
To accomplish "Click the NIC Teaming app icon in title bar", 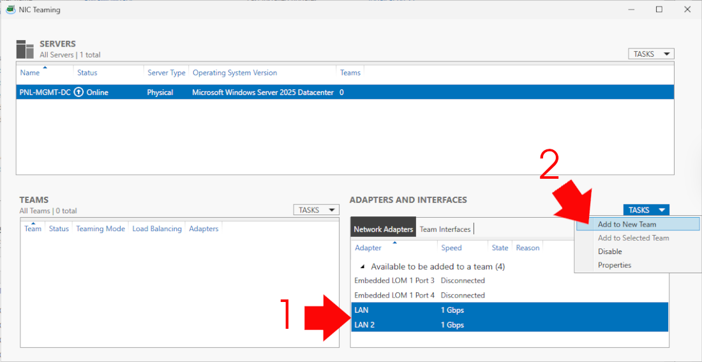I will coord(10,10).
